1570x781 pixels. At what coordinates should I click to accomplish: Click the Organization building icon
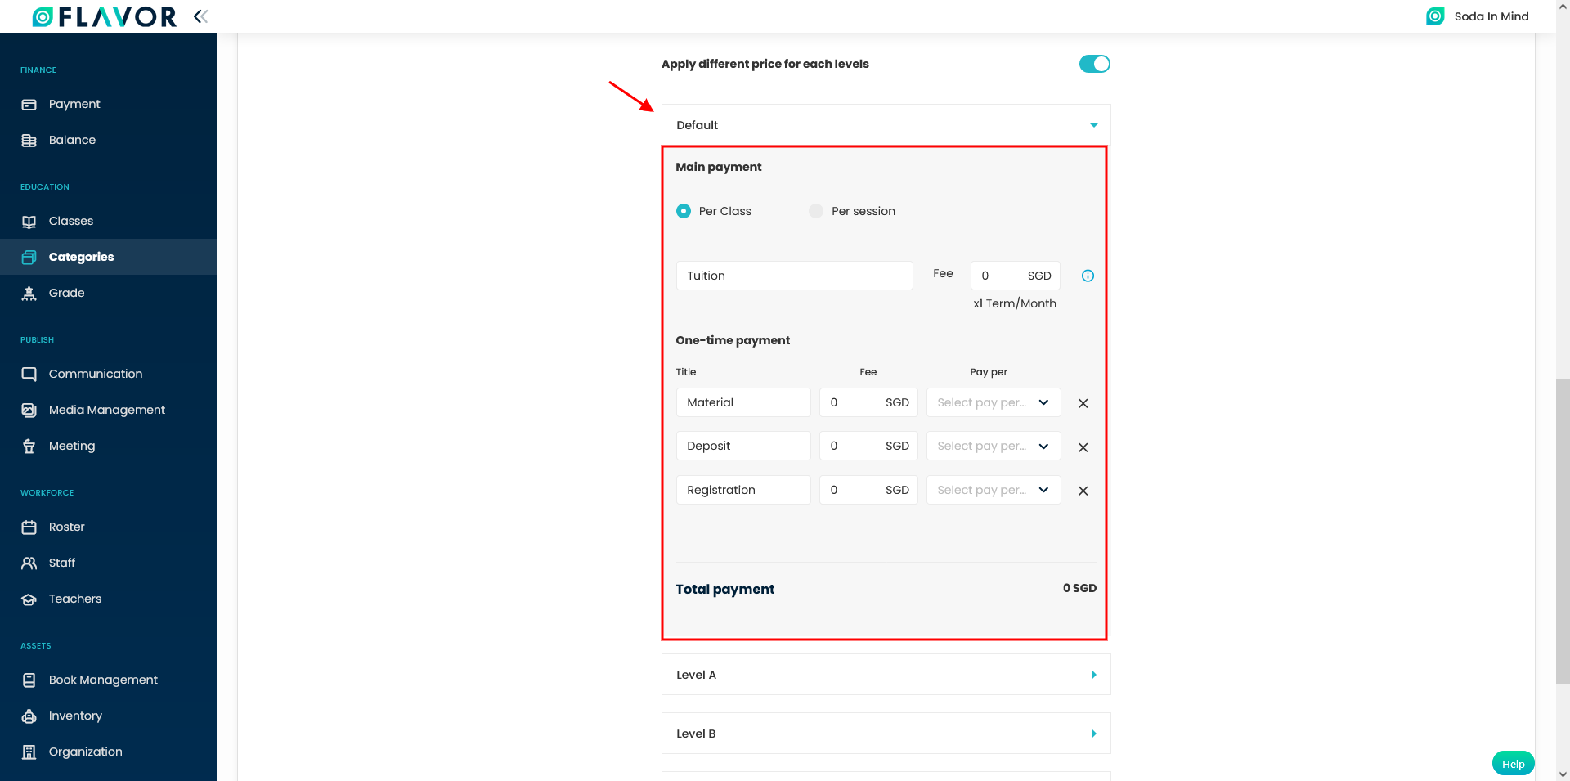point(29,752)
